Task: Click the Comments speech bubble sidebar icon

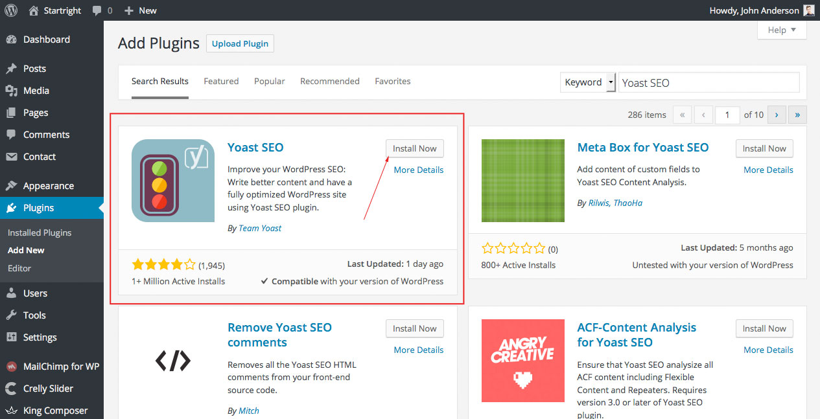Action: pyautogui.click(x=12, y=135)
